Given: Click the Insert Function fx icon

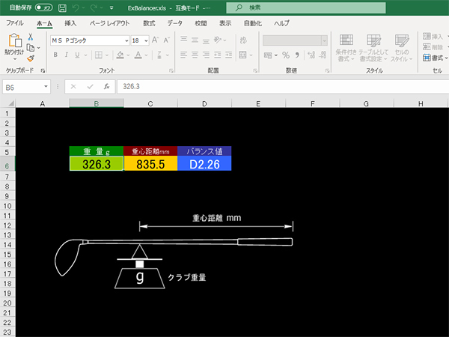Looking at the screenshot, I should point(107,86).
